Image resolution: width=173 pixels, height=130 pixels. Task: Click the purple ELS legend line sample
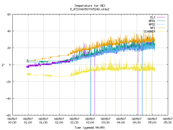[x=161, y=17]
